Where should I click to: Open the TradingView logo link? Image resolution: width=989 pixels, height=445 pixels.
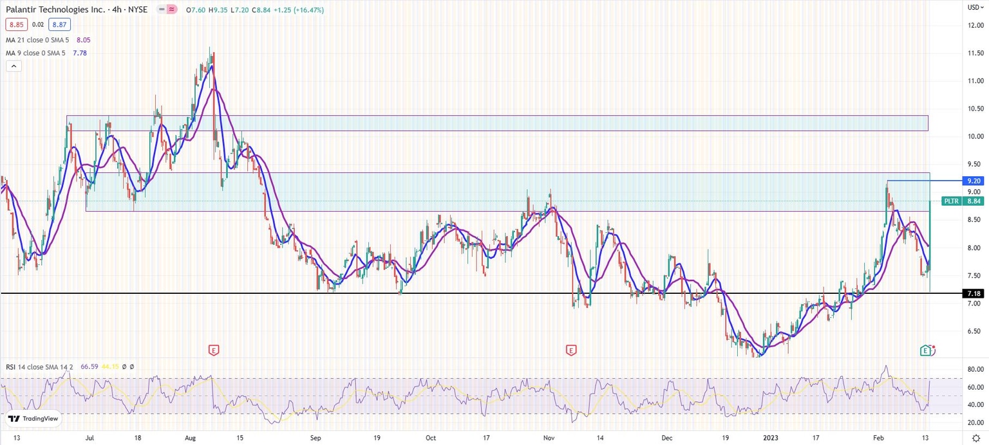(x=34, y=419)
